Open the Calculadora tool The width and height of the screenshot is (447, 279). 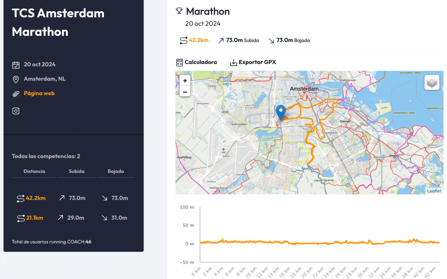(200, 62)
